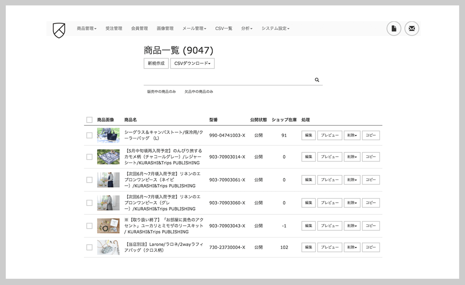This screenshot has height=285, width=465.
Task: Open the Larone raffia bag thumbnail
Action: [x=108, y=247]
